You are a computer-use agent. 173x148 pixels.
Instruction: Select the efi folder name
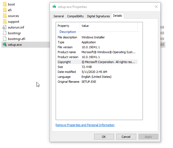(10, 10)
